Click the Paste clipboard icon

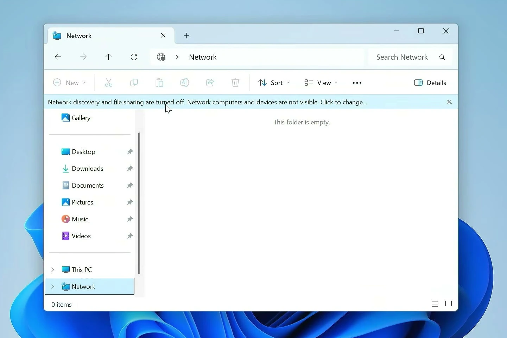tap(159, 83)
